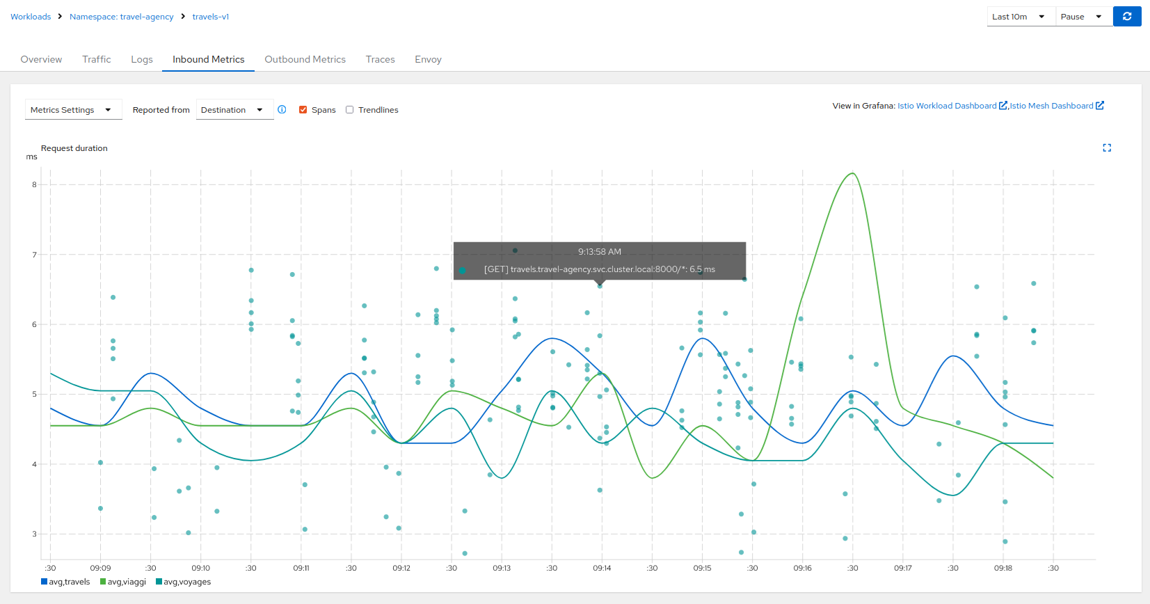Uncheck the Spans checkbox
This screenshot has height=604, width=1150.
pyautogui.click(x=303, y=110)
